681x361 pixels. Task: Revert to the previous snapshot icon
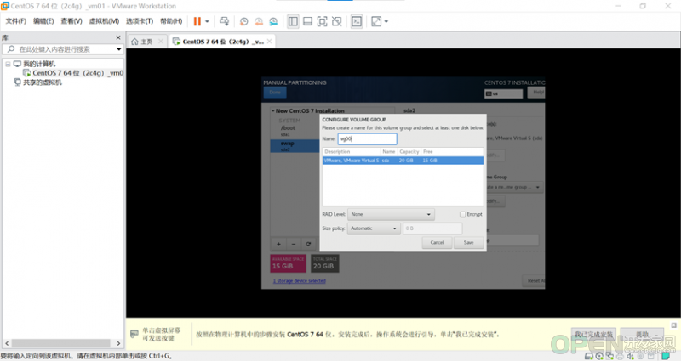tap(259, 21)
